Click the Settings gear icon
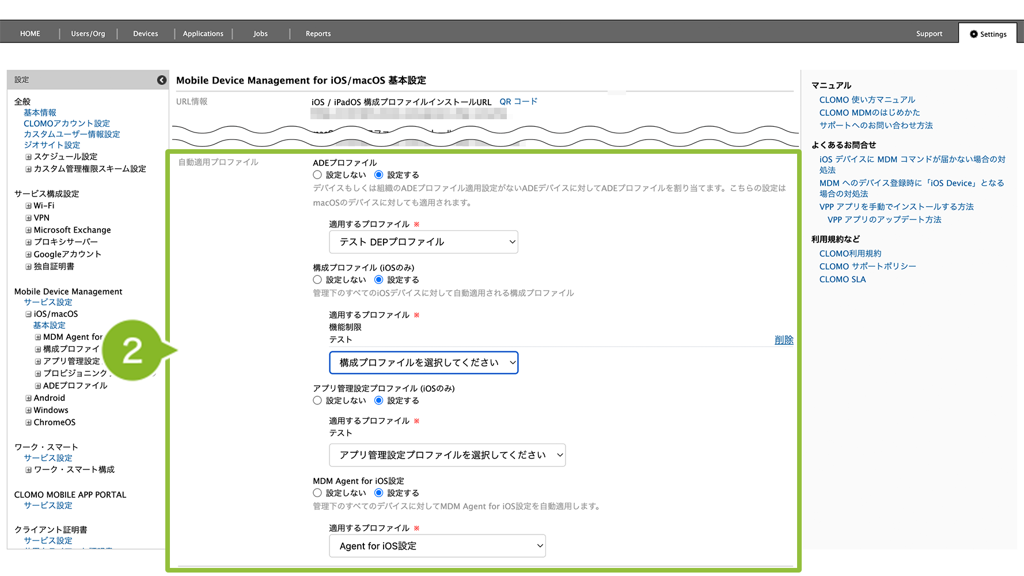This screenshot has height=576, width=1024. click(x=974, y=34)
